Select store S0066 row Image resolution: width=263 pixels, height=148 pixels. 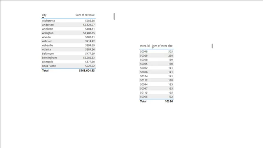(156, 72)
